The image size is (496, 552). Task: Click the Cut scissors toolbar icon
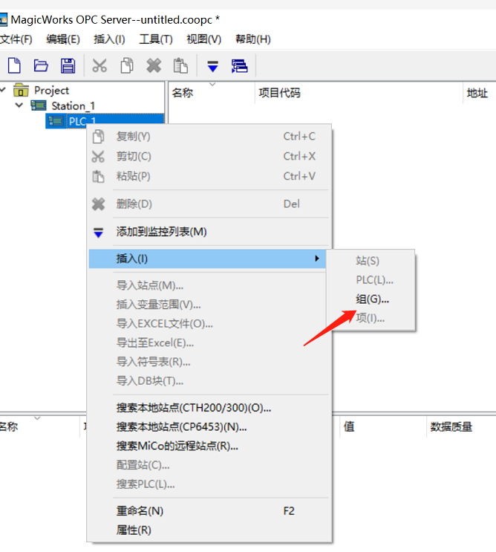[x=99, y=65]
